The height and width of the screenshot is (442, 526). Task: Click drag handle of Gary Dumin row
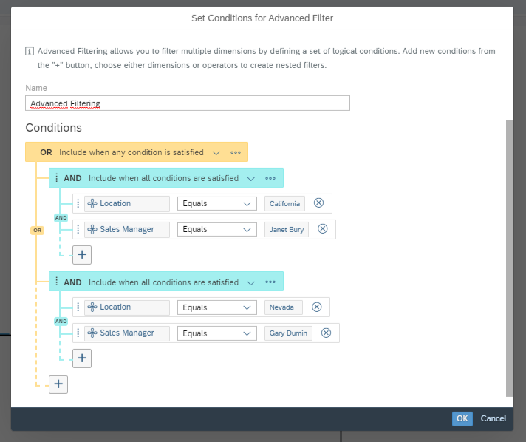click(78, 333)
